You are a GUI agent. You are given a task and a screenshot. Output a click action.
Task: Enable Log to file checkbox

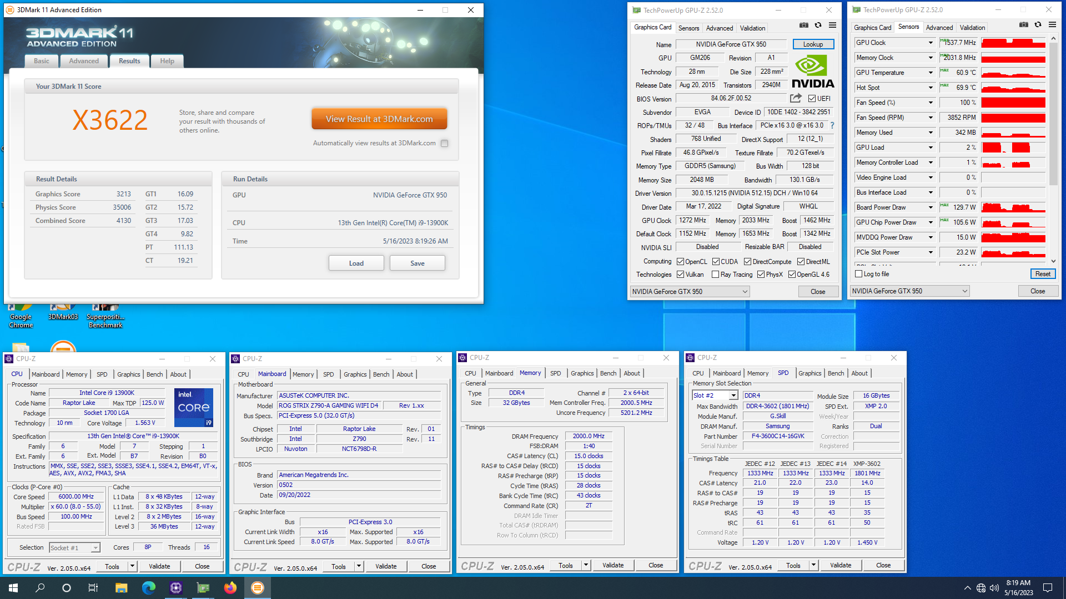[x=858, y=274]
